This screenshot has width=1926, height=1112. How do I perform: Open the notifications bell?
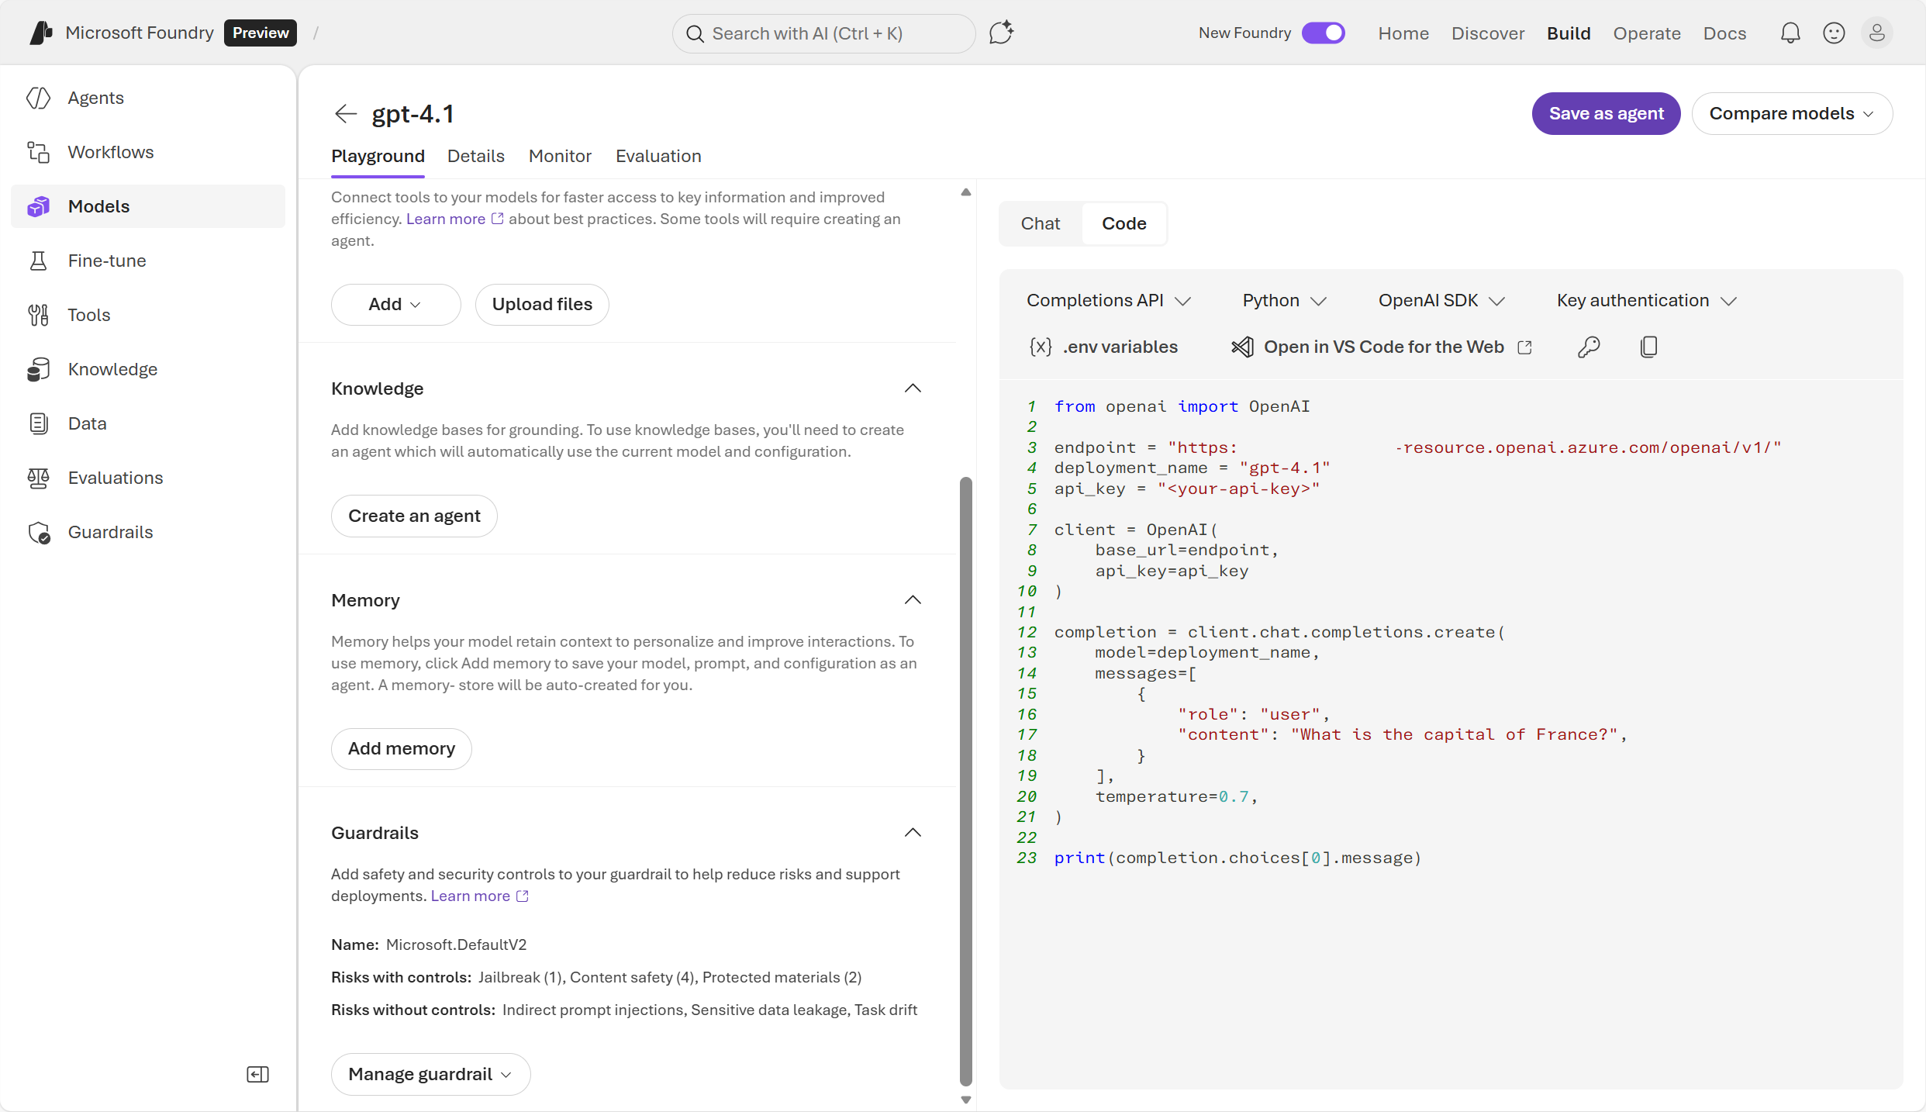coord(1790,33)
